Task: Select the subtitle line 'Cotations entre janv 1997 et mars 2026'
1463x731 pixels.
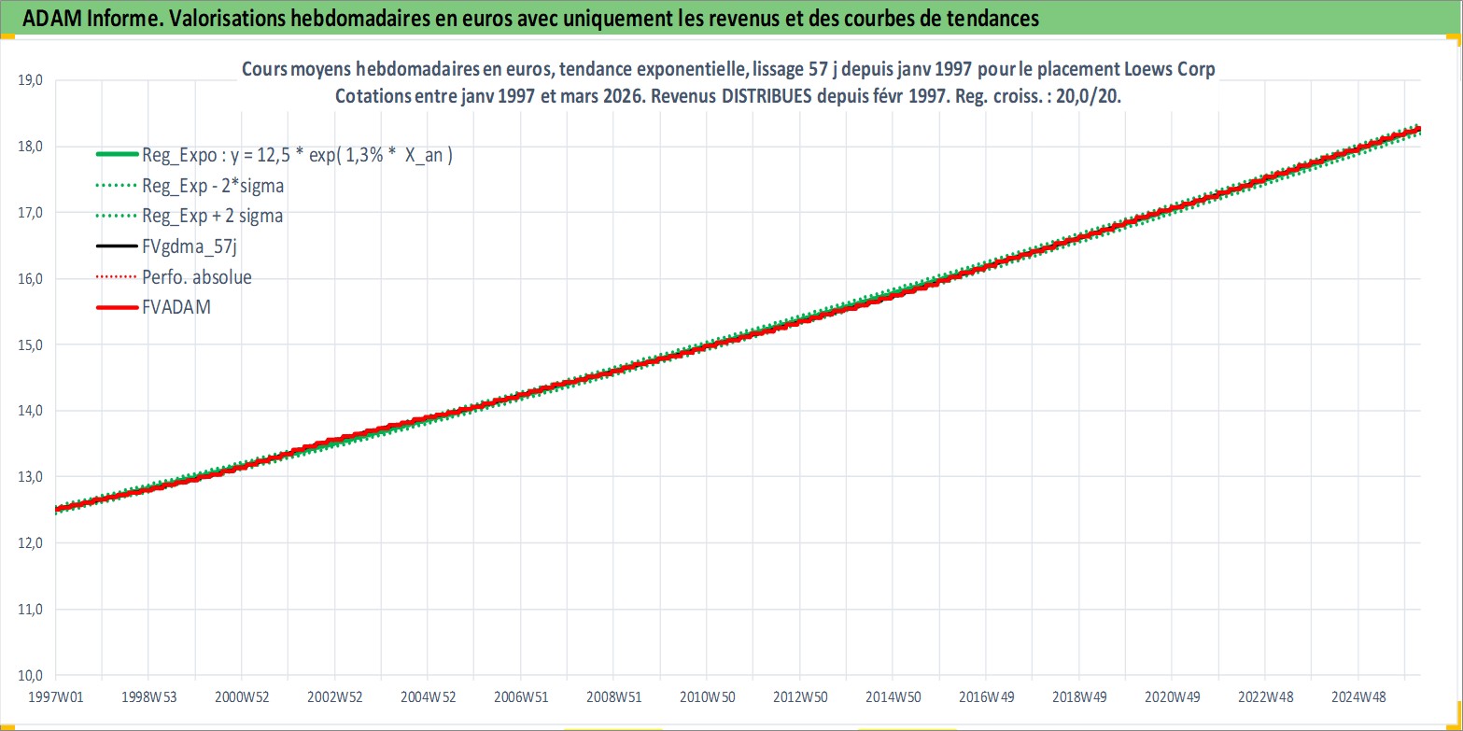Action: coord(728,96)
